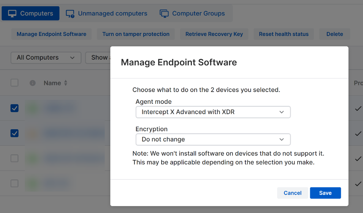Click the Encryption label
Viewport: 363px width, 213px height.
pyautogui.click(x=151, y=129)
